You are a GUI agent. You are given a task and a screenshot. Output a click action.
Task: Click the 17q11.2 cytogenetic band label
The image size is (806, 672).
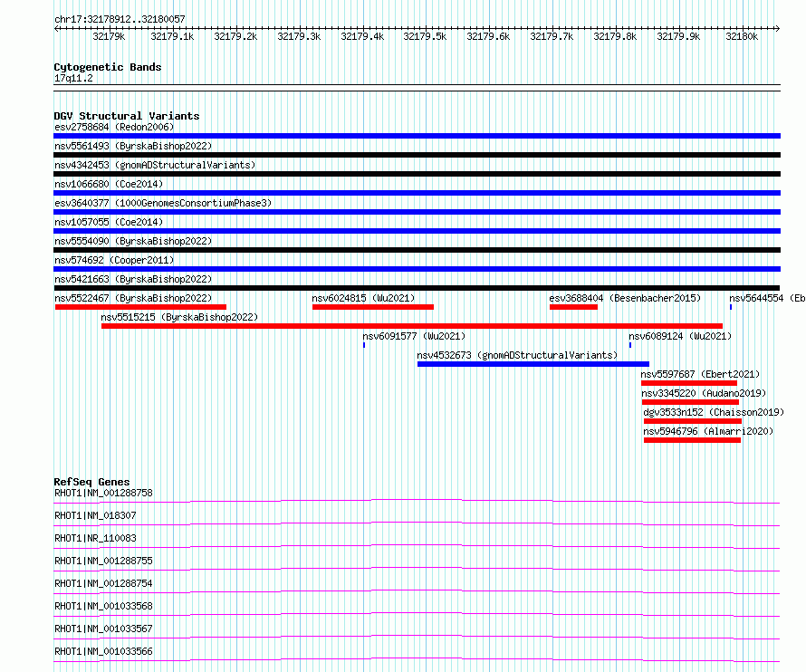pyautogui.click(x=73, y=78)
